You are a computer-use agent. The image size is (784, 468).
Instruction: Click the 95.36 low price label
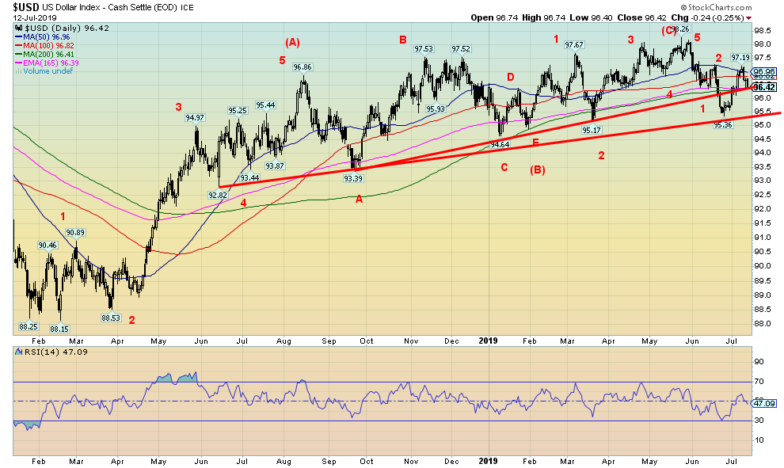tap(722, 124)
